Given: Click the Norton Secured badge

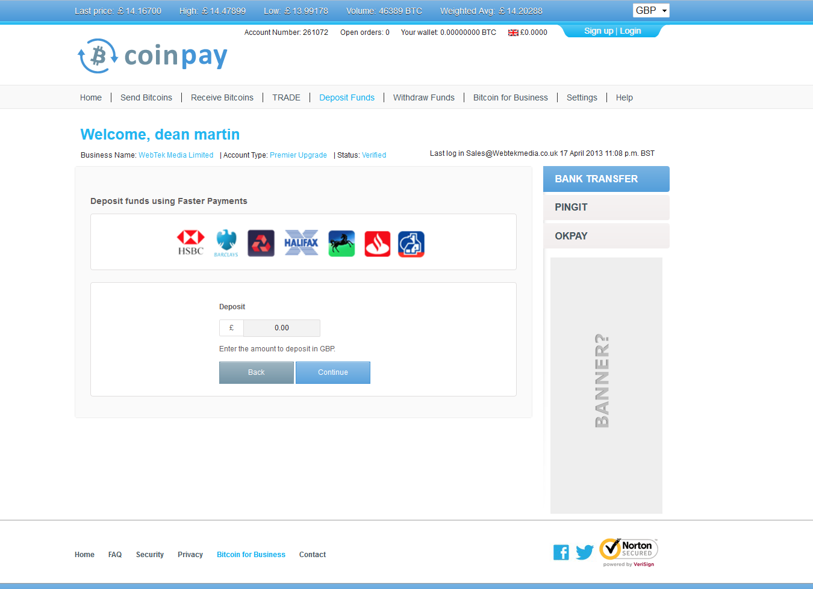Looking at the screenshot, I should coord(628,552).
